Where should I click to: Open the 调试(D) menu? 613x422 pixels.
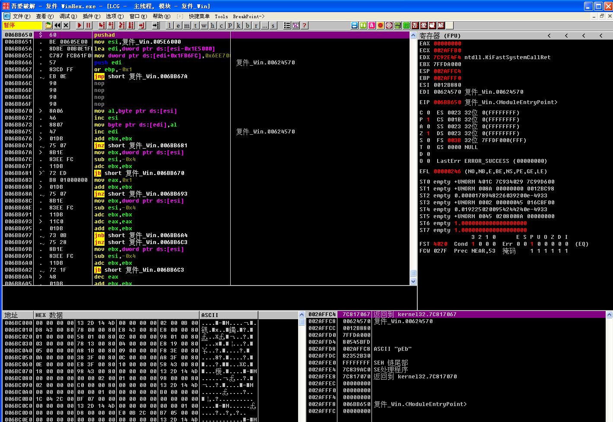coord(68,16)
